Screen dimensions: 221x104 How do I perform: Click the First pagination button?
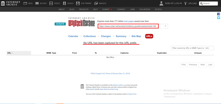[x=183, y=65]
